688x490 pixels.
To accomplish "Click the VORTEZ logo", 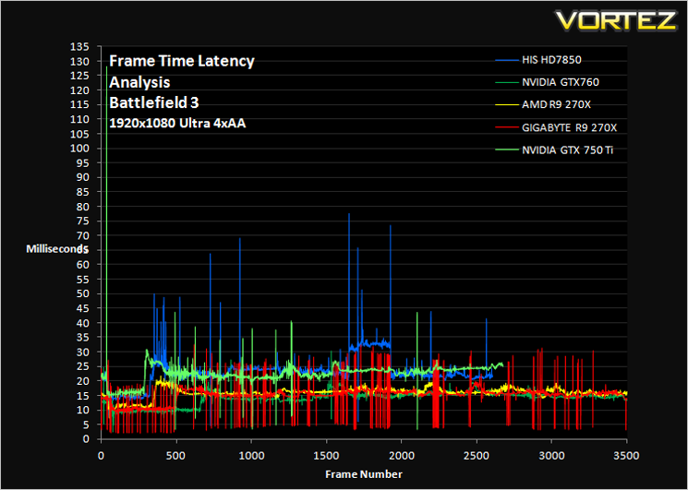I will coord(616,20).
